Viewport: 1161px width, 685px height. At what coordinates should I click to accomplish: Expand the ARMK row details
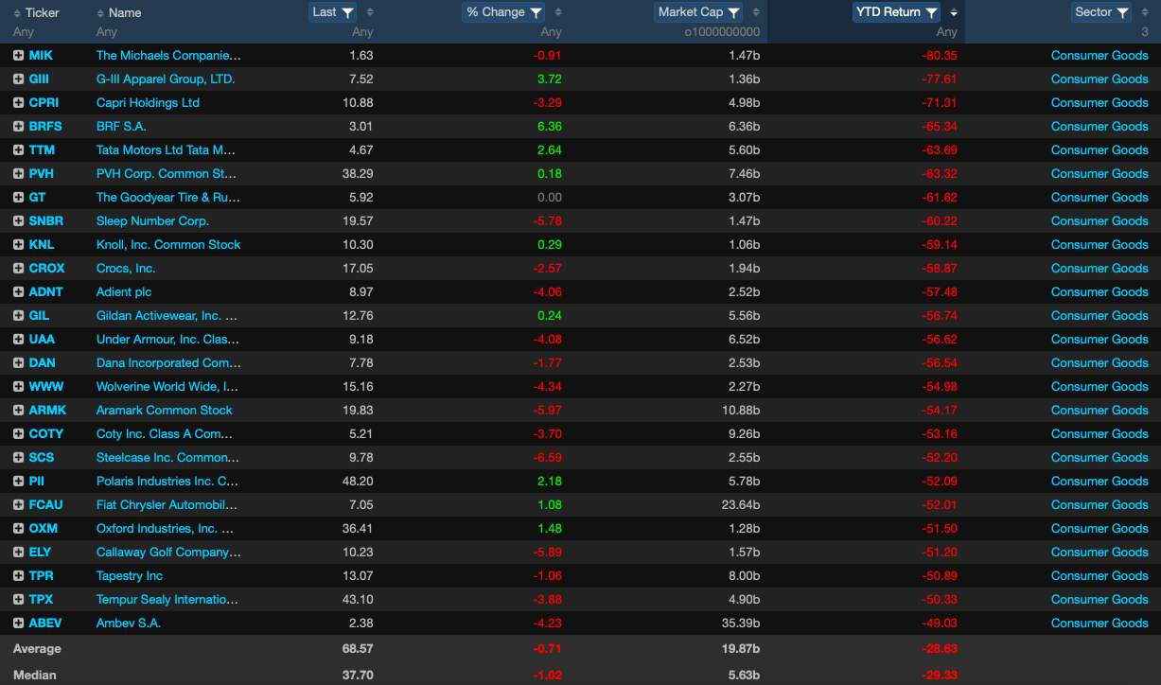[x=18, y=411]
